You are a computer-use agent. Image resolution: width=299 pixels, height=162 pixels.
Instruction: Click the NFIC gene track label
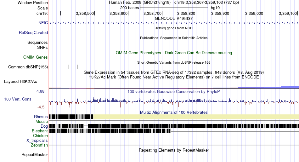point(43,23)
